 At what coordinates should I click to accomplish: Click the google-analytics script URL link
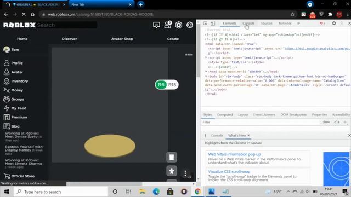click(x=318, y=48)
